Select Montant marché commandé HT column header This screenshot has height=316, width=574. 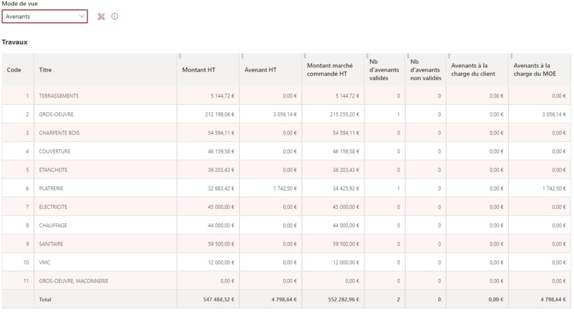tap(330, 69)
